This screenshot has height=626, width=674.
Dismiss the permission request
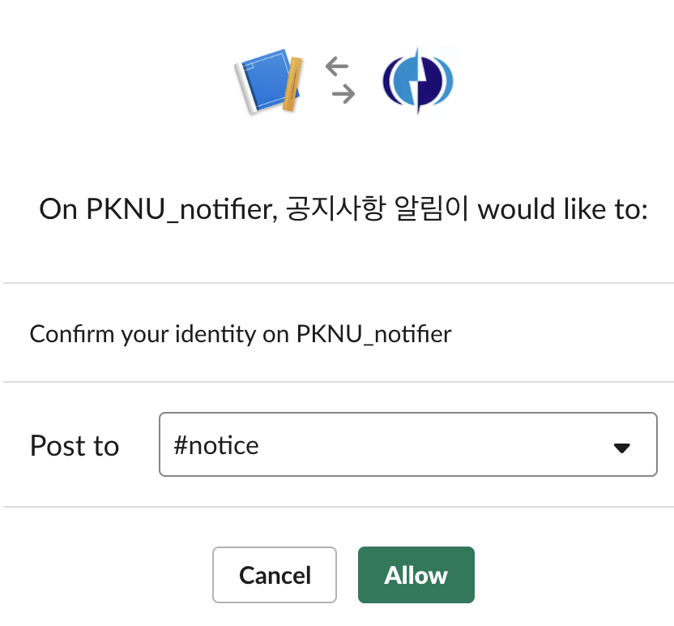pos(274,574)
